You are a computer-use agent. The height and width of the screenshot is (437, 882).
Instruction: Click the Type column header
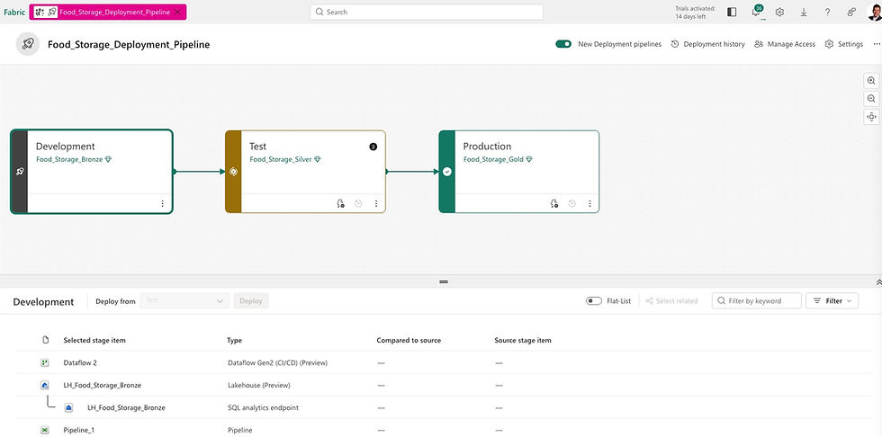235,341
